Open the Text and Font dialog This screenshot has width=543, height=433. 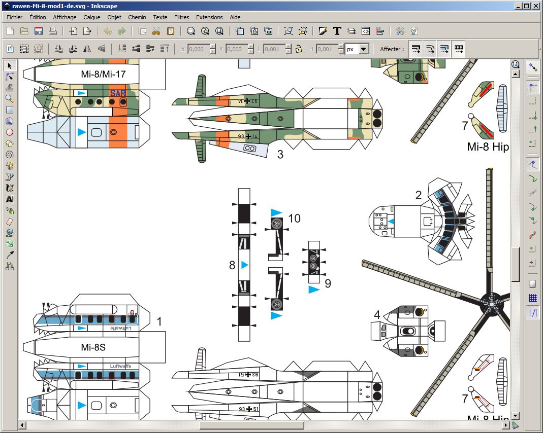click(x=337, y=31)
